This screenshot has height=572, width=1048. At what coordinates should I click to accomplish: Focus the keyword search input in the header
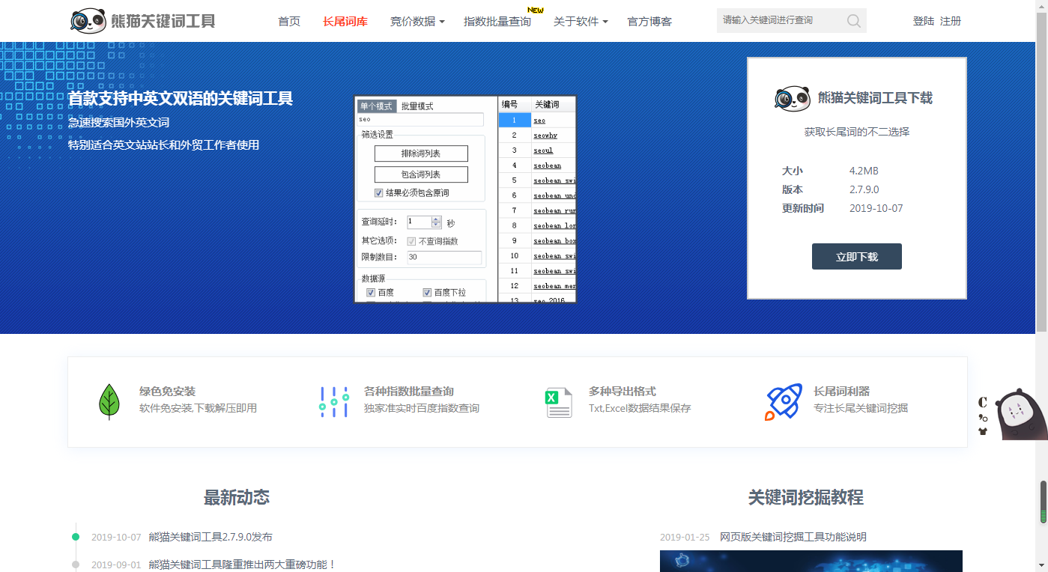coord(781,21)
